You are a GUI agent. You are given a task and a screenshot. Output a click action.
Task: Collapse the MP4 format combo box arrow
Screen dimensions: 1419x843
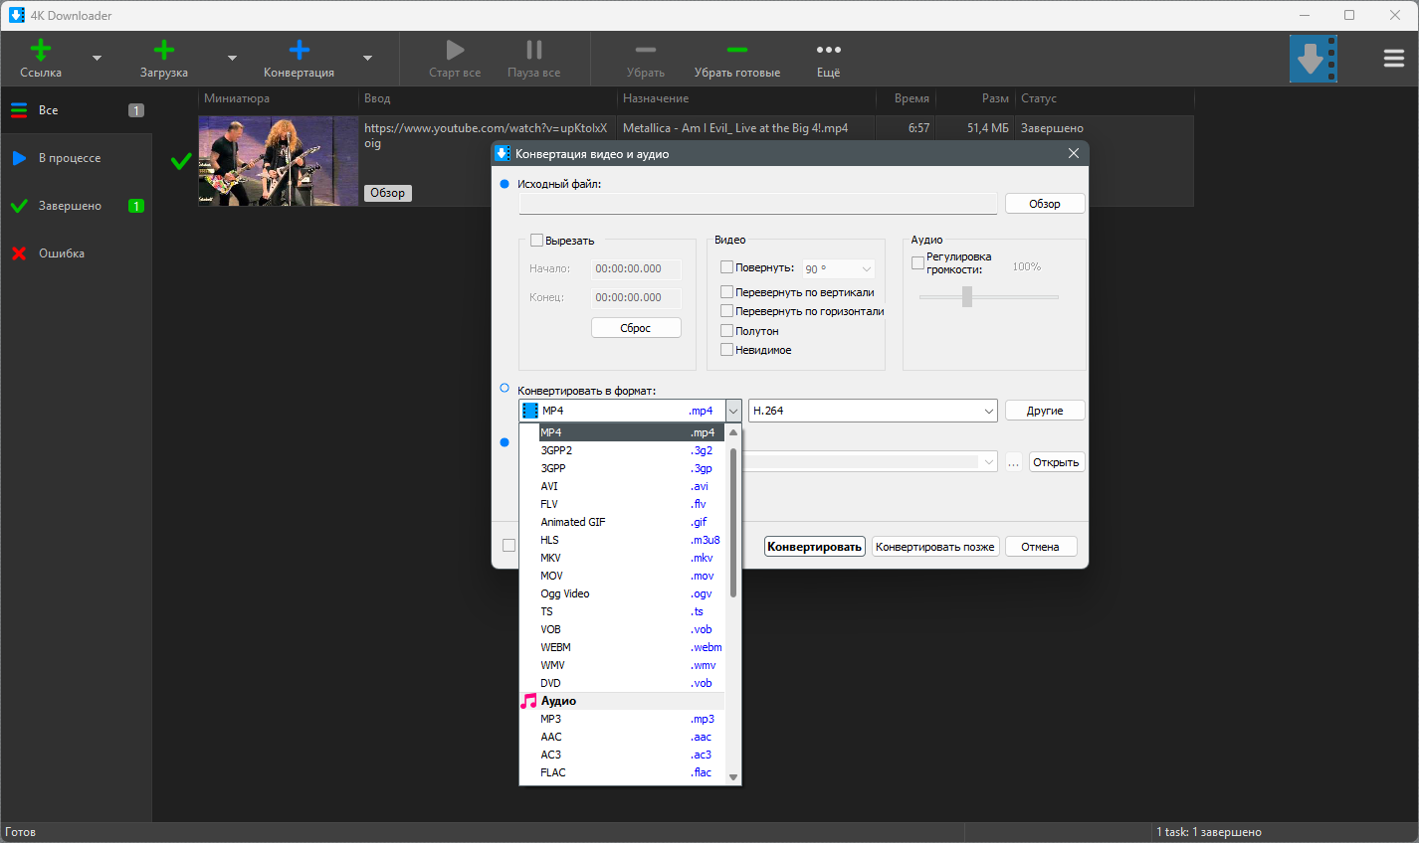click(733, 411)
